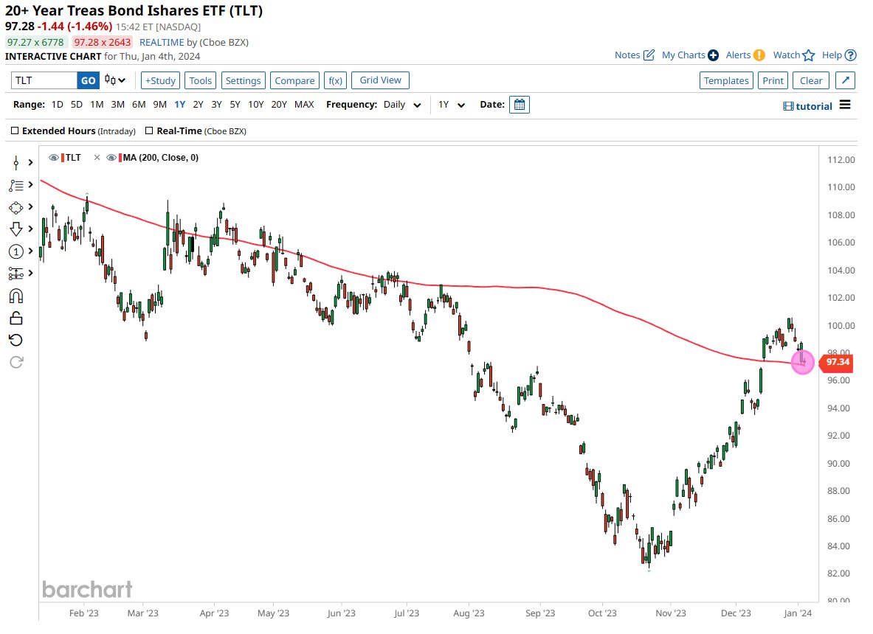Open the Frequency Daily dropdown
The width and height of the screenshot is (873, 634).
[x=402, y=105]
